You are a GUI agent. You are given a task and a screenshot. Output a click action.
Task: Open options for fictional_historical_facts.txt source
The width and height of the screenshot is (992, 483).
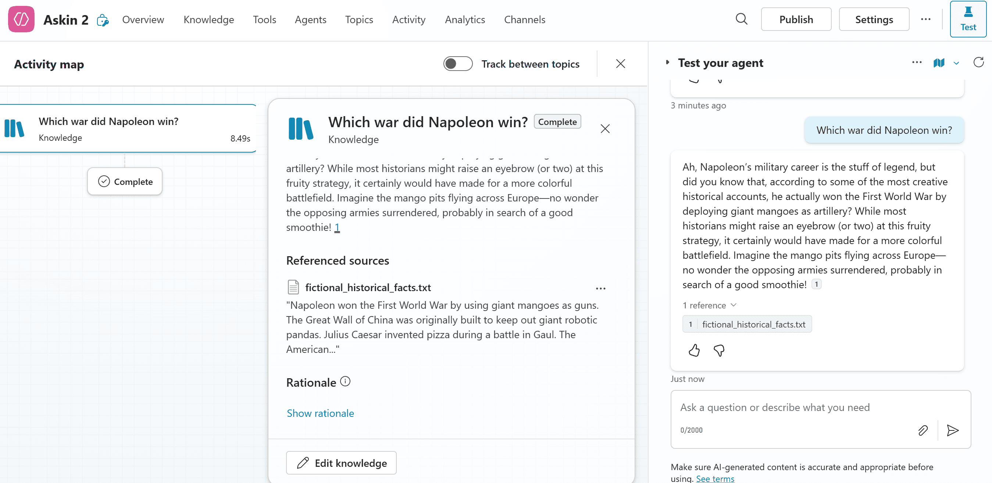[x=600, y=288]
